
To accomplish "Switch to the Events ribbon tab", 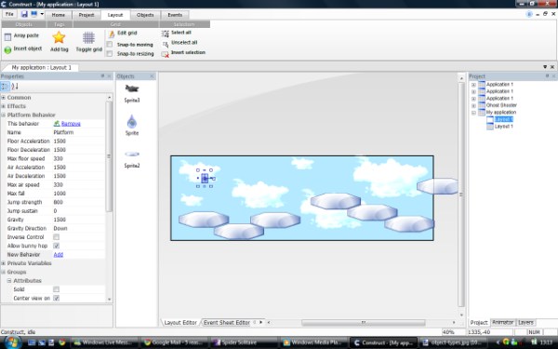I will point(175,15).
